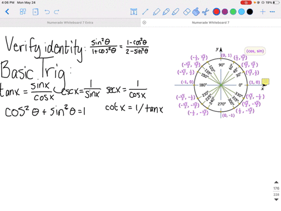This screenshot has width=281, height=211.
Task: Choose the green ink color
Action: point(233,12)
